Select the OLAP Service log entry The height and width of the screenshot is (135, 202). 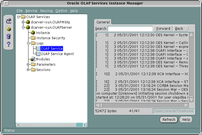52,49
